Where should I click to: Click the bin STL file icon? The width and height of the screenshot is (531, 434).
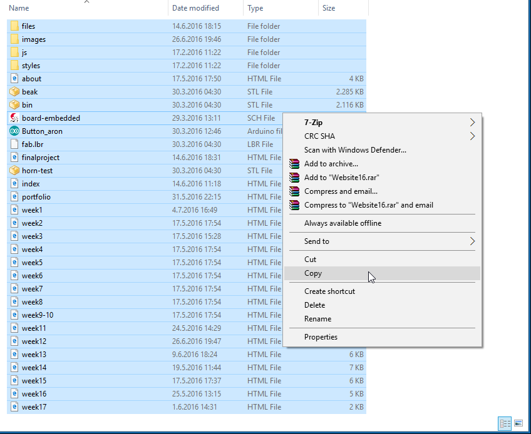14,105
